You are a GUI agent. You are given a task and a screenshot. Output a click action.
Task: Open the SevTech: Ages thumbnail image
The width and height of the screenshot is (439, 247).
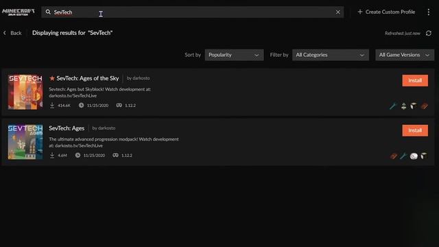pos(25,142)
